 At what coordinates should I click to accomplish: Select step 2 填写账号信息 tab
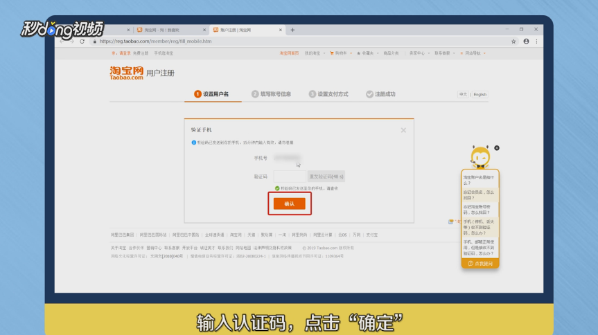coord(271,94)
